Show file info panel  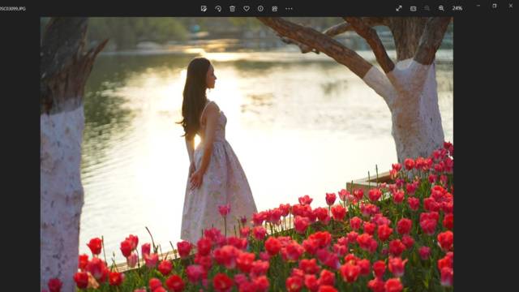click(x=261, y=9)
